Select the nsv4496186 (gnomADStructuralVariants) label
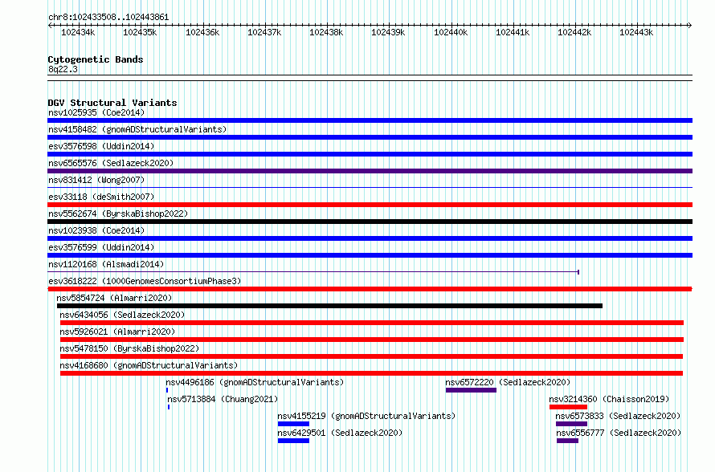715x472 pixels. tap(255, 382)
